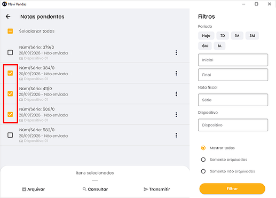
Task: Filter period by 7D
Action: (223, 36)
